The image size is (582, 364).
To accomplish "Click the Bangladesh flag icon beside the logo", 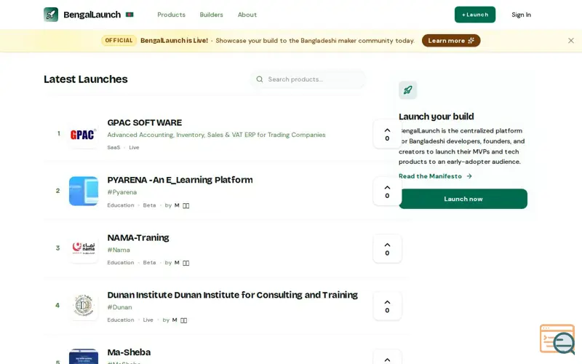I will pyautogui.click(x=129, y=15).
